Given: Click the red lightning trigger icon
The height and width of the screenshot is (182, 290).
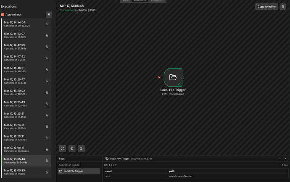Looking at the screenshot, I should (159, 77).
